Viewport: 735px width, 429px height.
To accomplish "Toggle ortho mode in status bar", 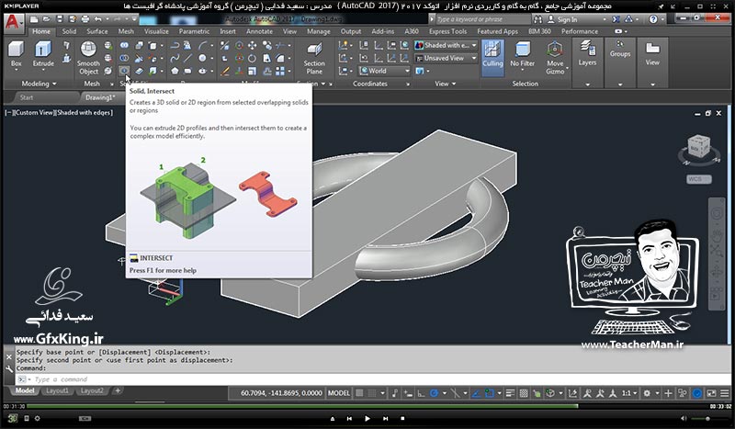I will [x=421, y=393].
